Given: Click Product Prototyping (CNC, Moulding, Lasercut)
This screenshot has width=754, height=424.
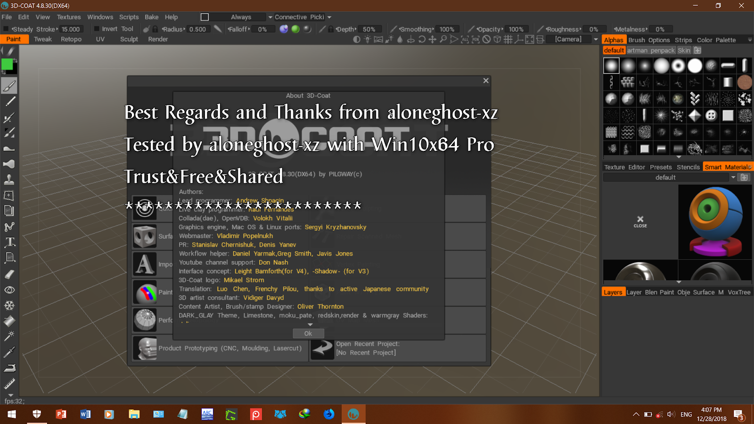Looking at the screenshot, I should point(221,348).
